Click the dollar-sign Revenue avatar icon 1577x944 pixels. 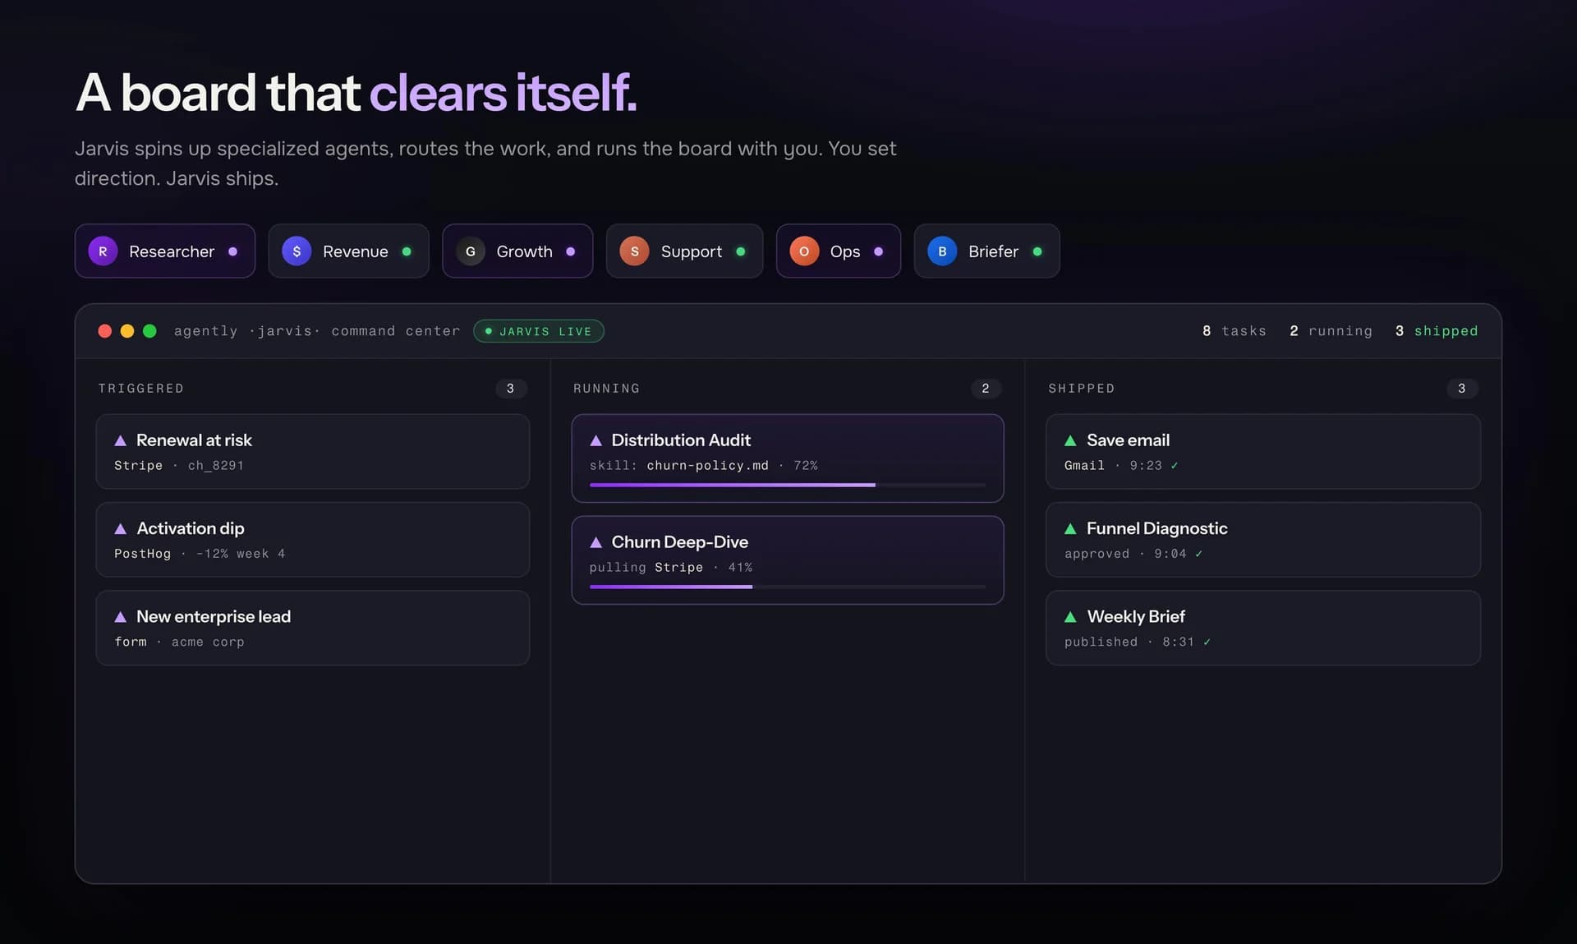tap(297, 251)
